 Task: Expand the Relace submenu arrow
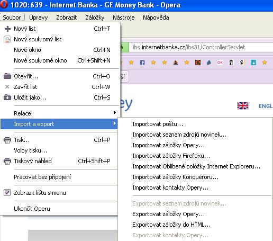pos(115,112)
